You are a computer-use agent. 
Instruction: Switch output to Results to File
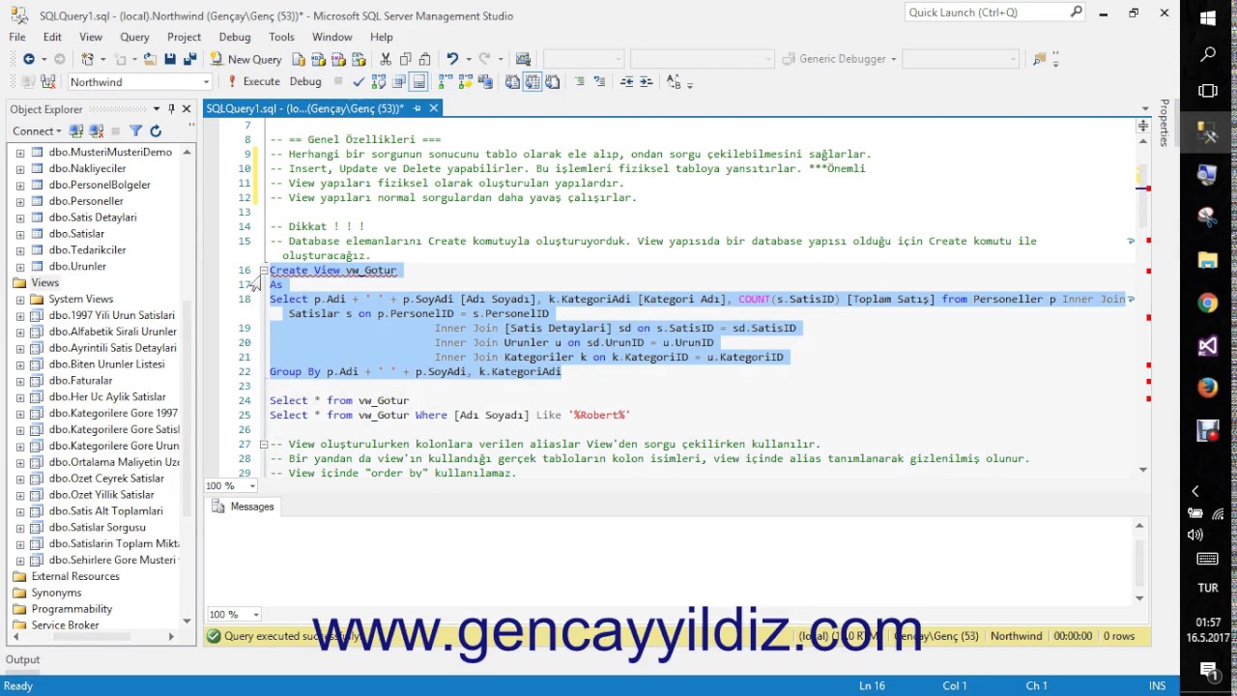point(553,82)
